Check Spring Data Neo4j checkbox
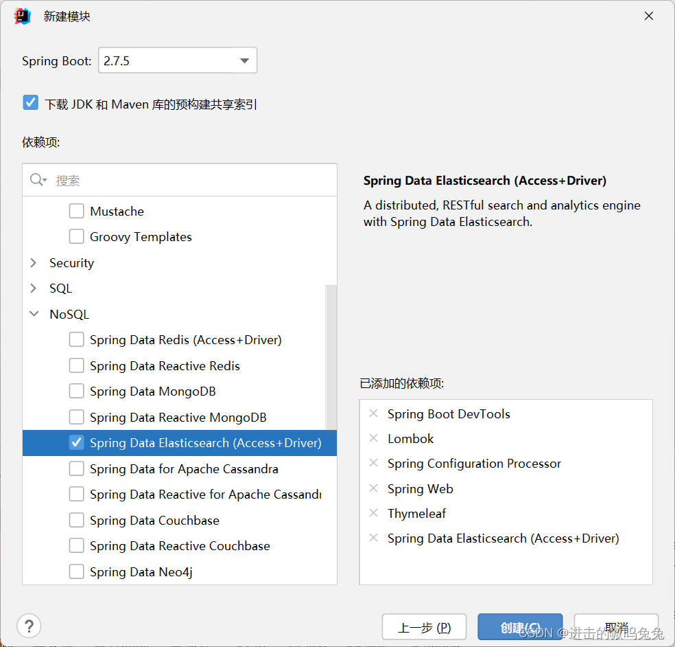The image size is (675, 647). pyautogui.click(x=77, y=571)
